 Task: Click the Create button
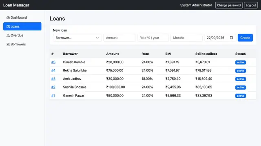click(x=245, y=38)
